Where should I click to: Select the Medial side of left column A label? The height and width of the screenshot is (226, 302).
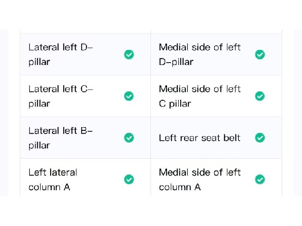pos(200,179)
